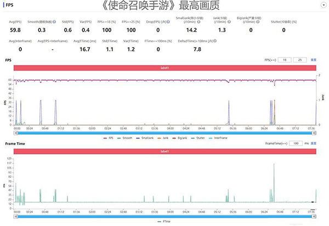Viewport: 329px width, 226px height.
Task: Toggle the BigJank legend entry
Action: click(x=183, y=138)
